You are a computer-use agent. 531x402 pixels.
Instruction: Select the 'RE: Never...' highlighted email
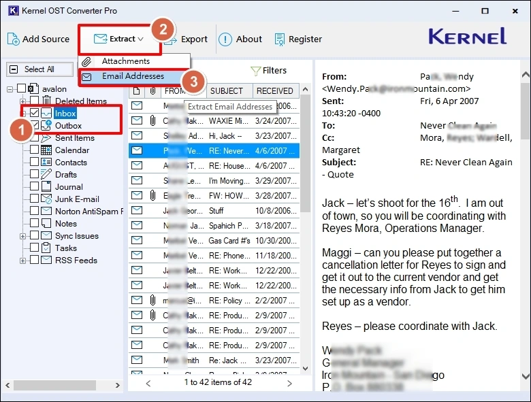[x=214, y=150]
